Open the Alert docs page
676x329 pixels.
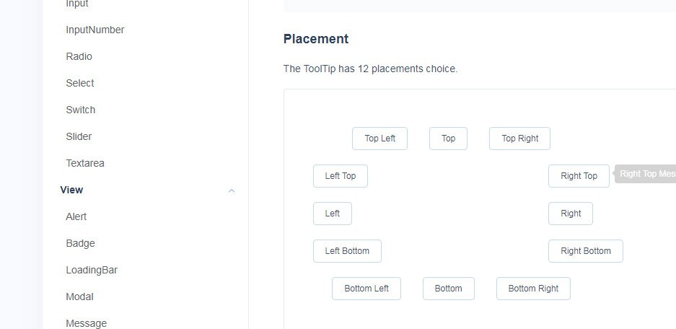pos(76,216)
